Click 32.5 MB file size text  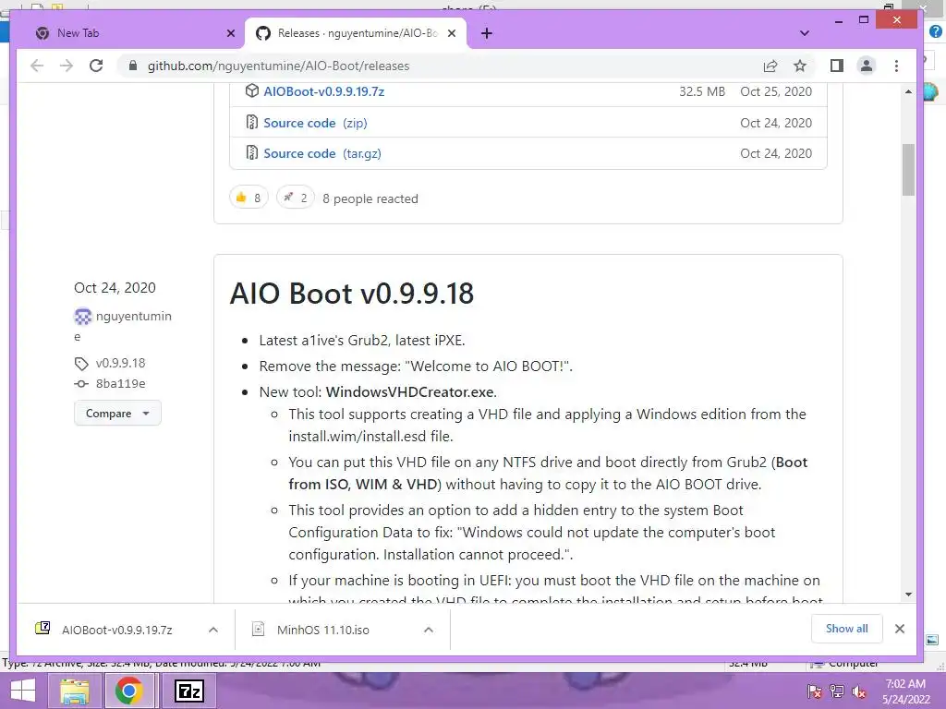point(702,91)
